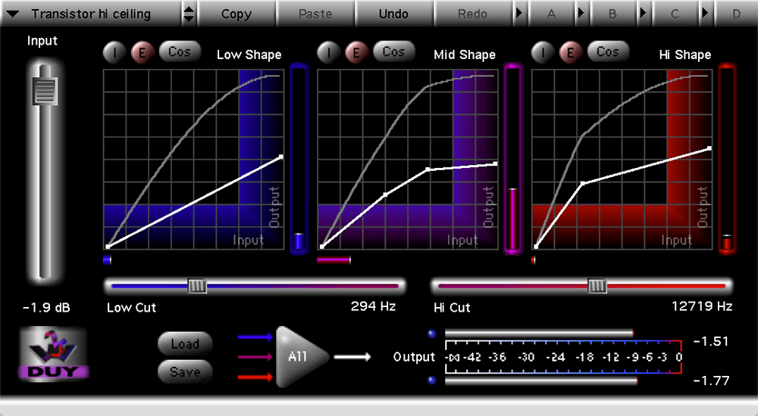Click the Load button
Screen dimensions: 758x416
(x=184, y=344)
